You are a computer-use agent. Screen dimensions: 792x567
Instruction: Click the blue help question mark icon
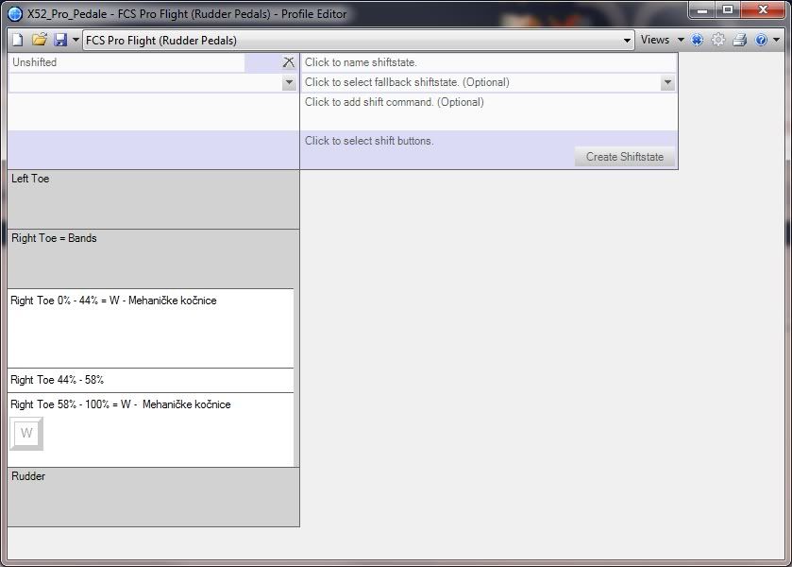[x=761, y=41]
